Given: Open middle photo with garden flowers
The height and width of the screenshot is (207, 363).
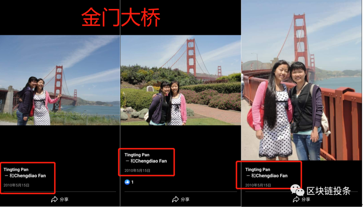Looking at the screenshot, I should tap(181, 80).
